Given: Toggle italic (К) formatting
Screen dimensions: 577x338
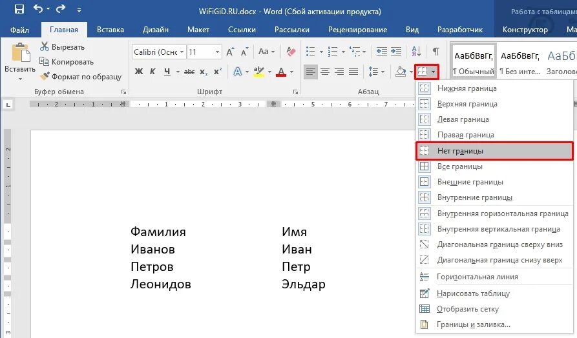Looking at the screenshot, I should [x=152, y=72].
